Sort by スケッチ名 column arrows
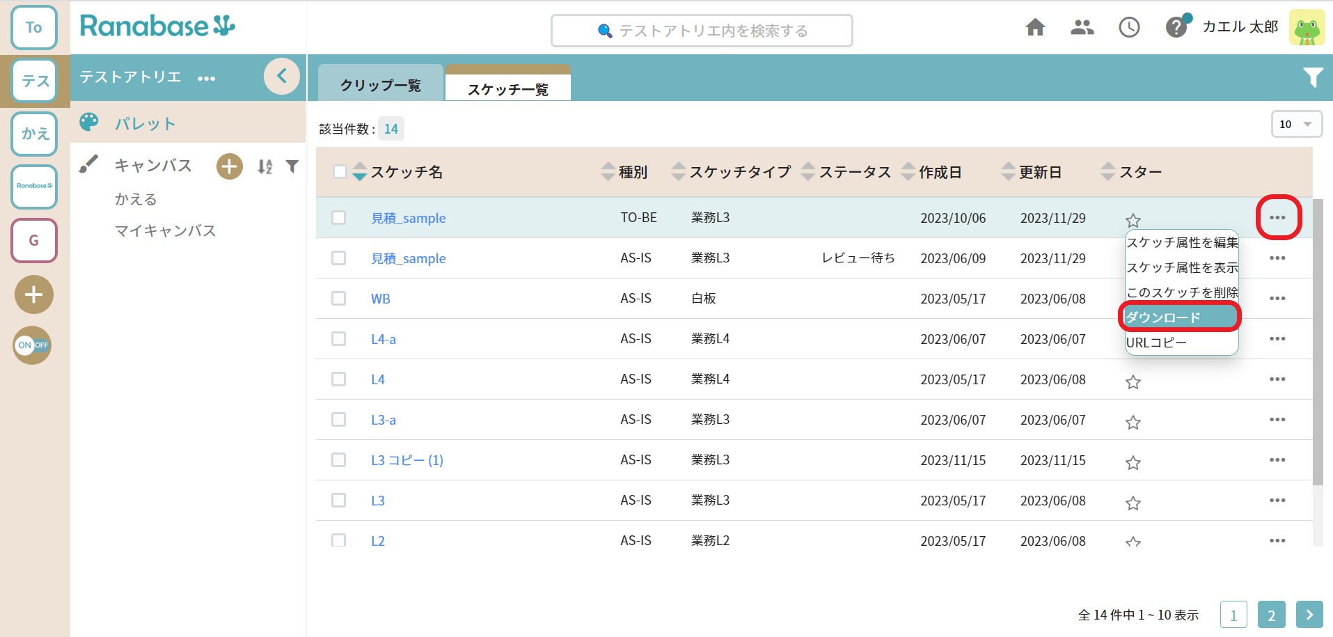Image resolution: width=1333 pixels, height=637 pixels. [359, 171]
